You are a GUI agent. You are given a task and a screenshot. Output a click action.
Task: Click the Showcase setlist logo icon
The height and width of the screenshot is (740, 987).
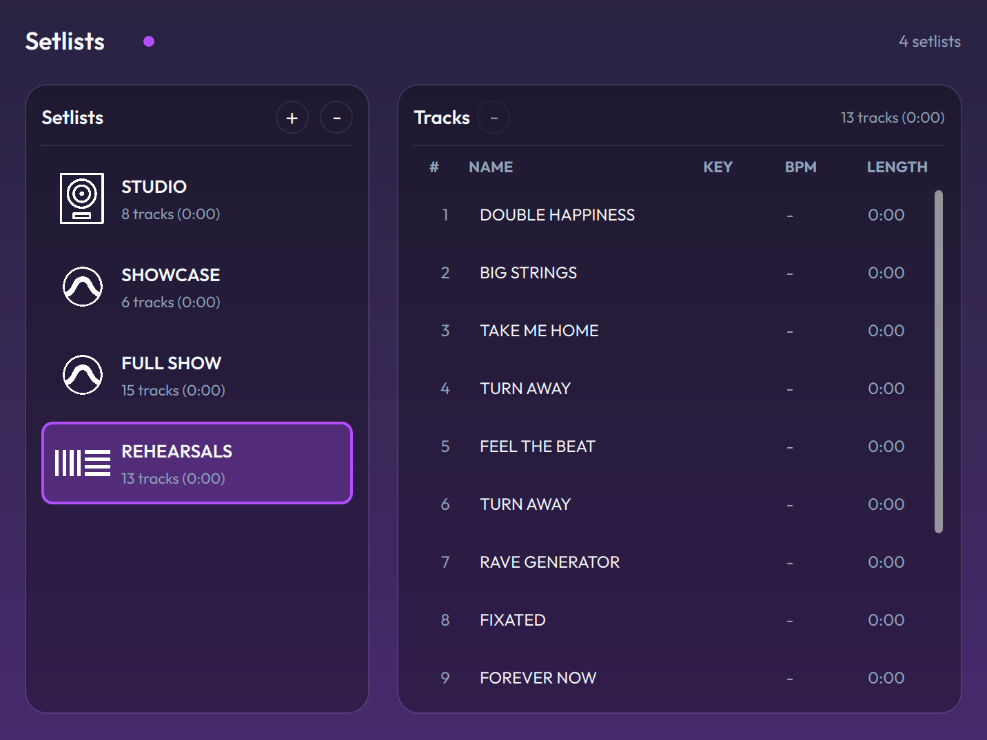pyautogui.click(x=83, y=287)
